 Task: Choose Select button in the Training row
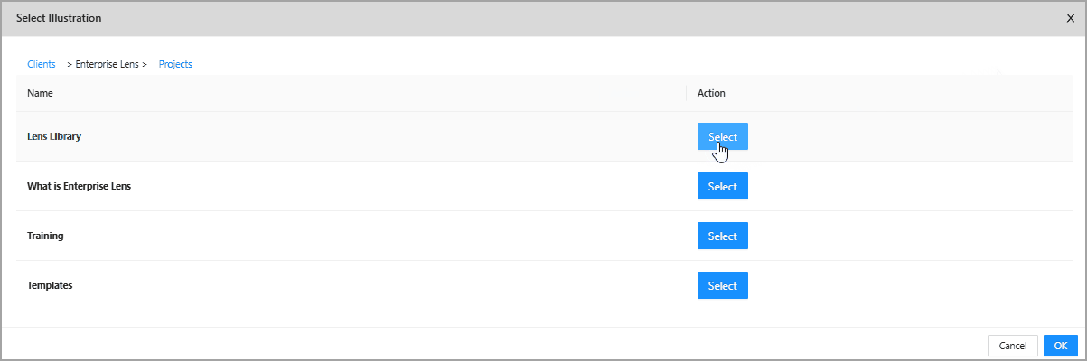tap(722, 236)
